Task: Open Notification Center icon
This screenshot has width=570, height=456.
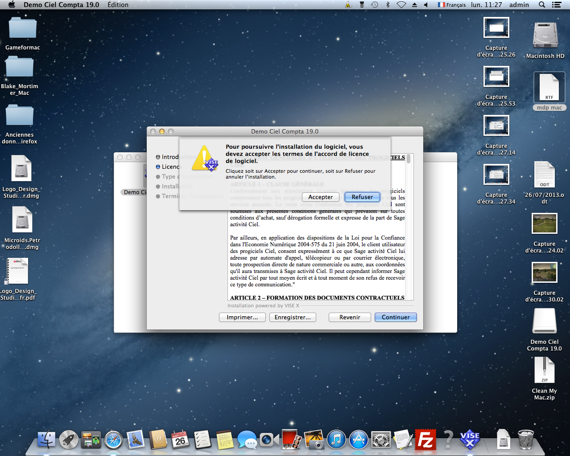Action: pyautogui.click(x=557, y=4)
